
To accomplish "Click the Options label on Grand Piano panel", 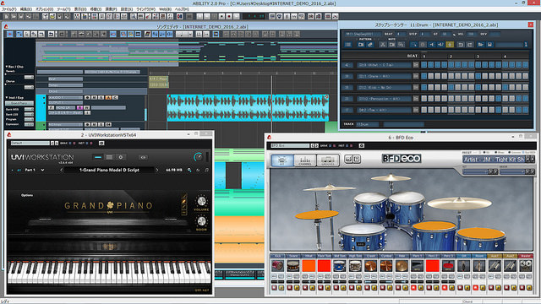I will click(x=27, y=195).
